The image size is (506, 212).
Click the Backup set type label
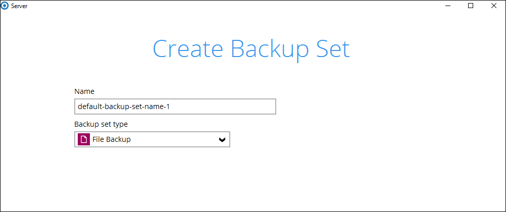[101, 124]
